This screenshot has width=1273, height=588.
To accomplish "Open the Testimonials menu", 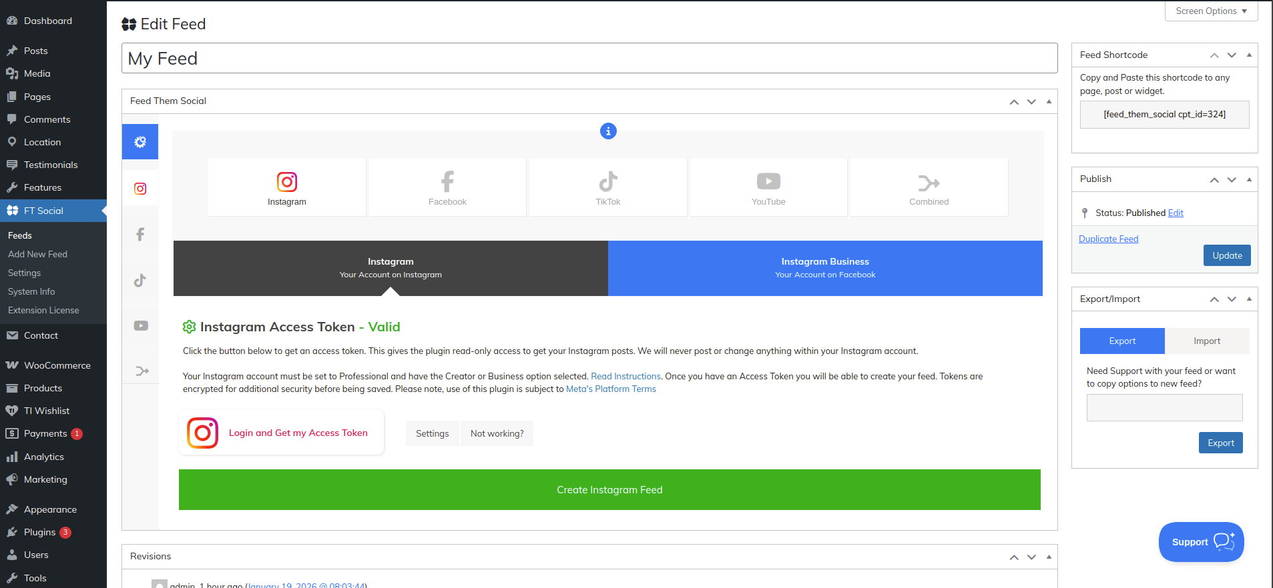I will (53, 165).
